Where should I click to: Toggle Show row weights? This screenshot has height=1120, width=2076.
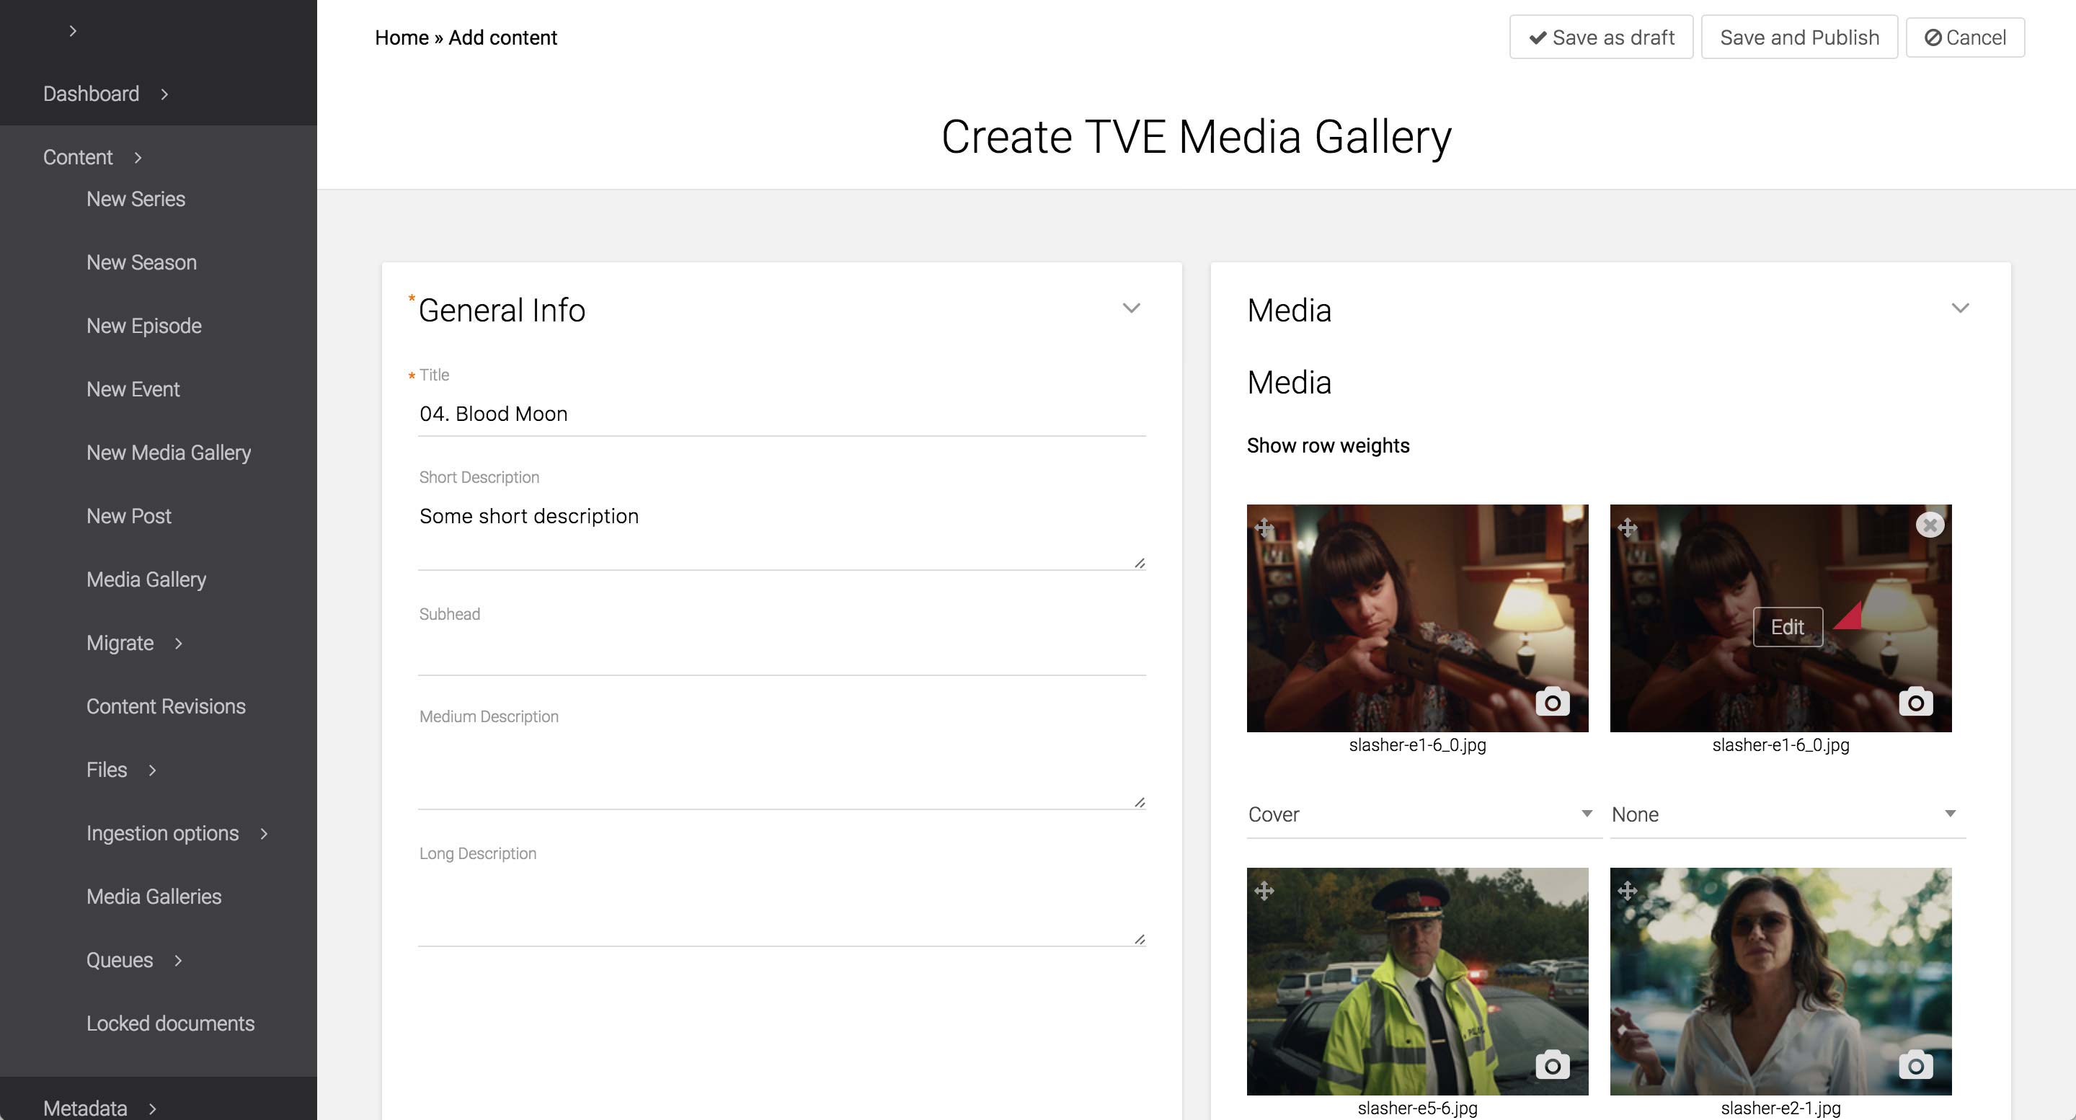pyautogui.click(x=1327, y=445)
